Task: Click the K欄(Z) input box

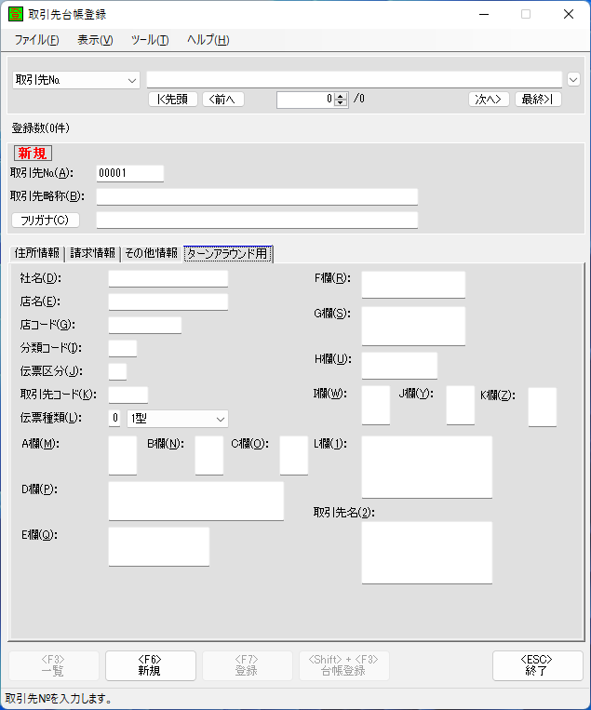Action: pos(543,407)
